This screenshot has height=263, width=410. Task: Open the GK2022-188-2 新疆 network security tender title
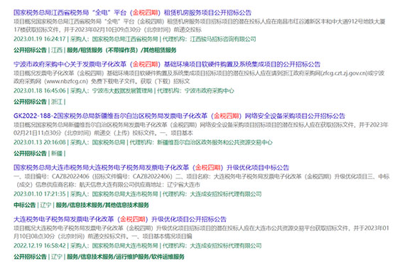[x=179, y=116]
